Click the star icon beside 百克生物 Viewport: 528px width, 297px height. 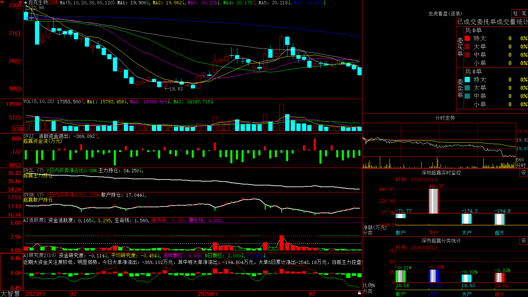[26, 3]
